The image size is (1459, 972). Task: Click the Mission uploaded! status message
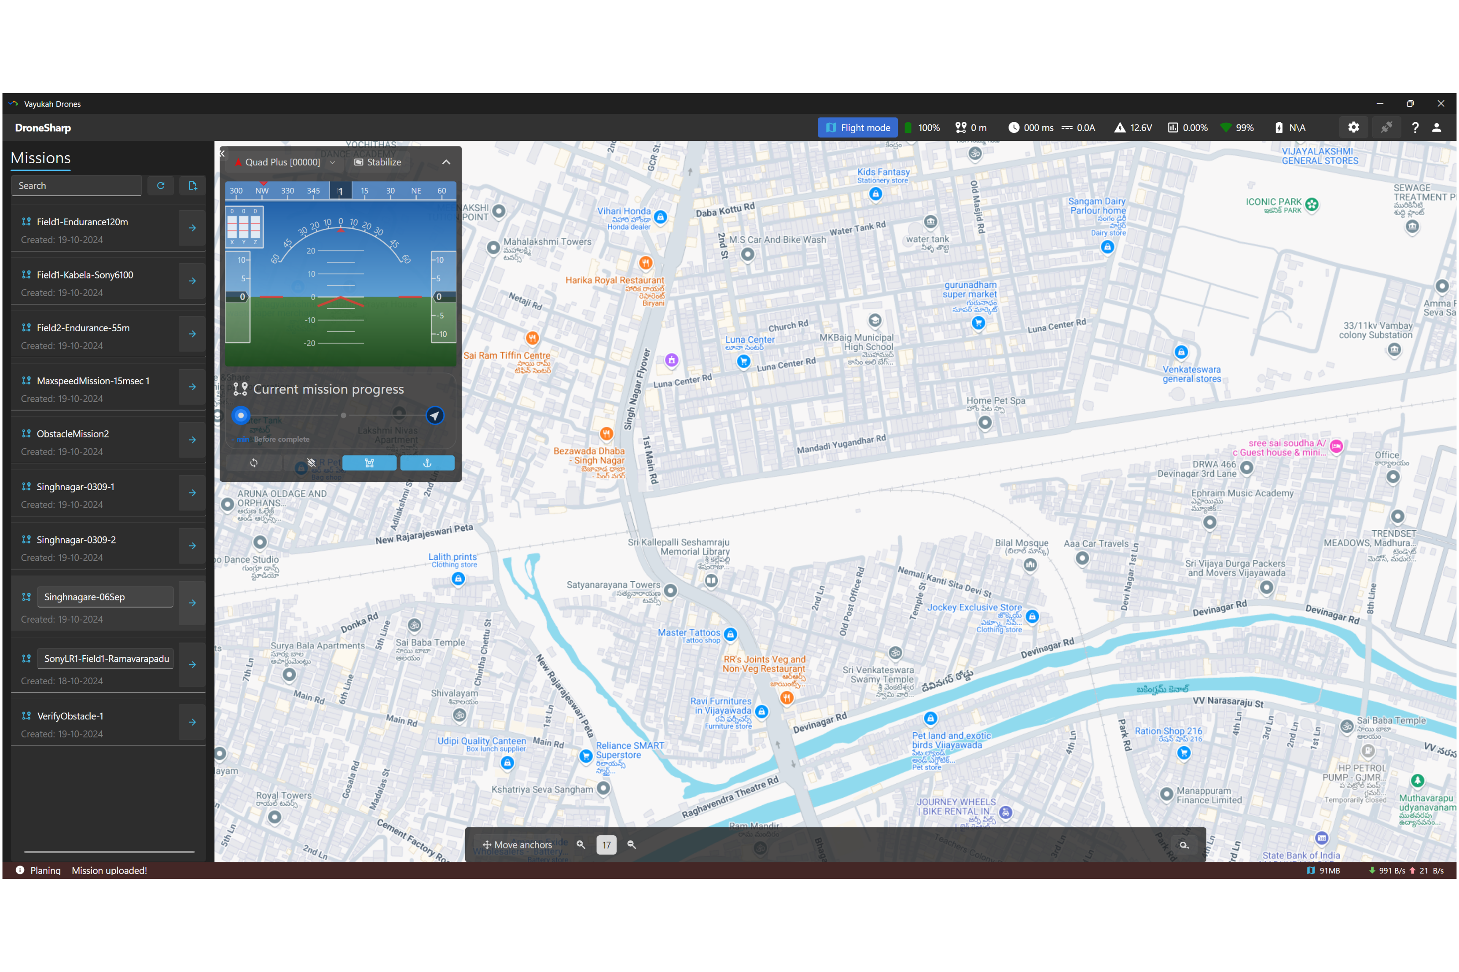click(109, 870)
